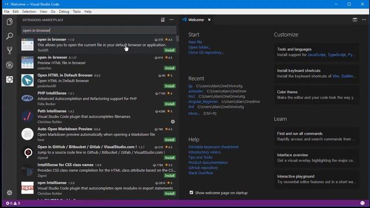This screenshot has height=208, width=370.
Task: Install npm Intellisense extension
Action: (x=169, y=194)
